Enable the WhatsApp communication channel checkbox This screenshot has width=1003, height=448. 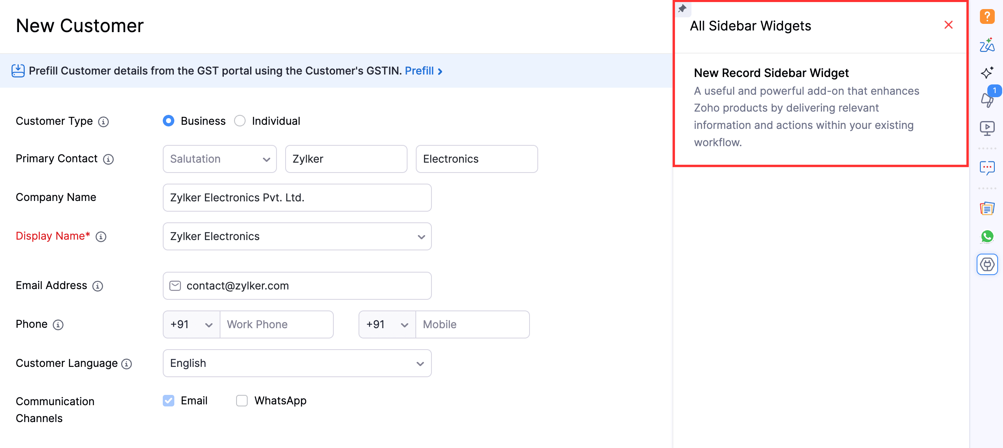242,401
